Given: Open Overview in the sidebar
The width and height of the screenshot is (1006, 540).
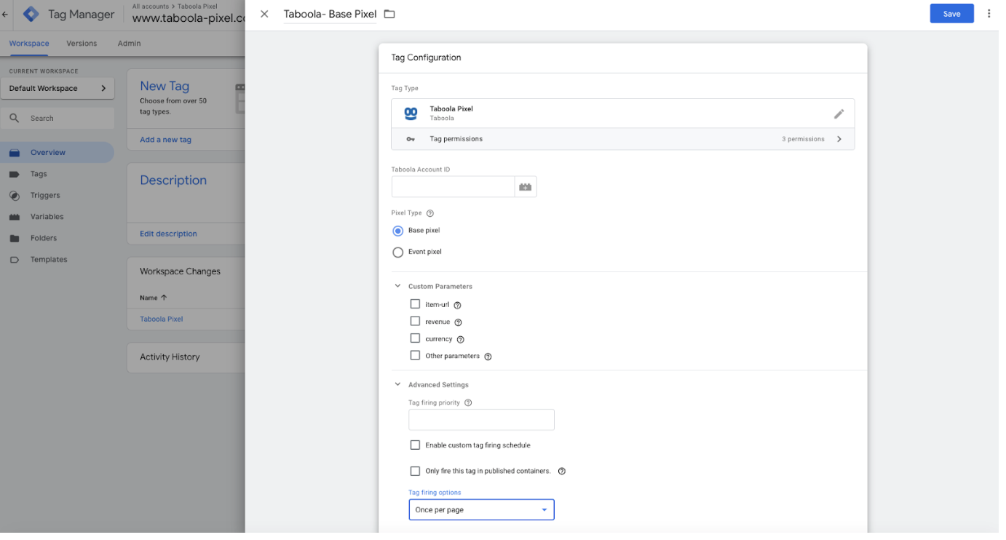Looking at the screenshot, I should (57, 153).
